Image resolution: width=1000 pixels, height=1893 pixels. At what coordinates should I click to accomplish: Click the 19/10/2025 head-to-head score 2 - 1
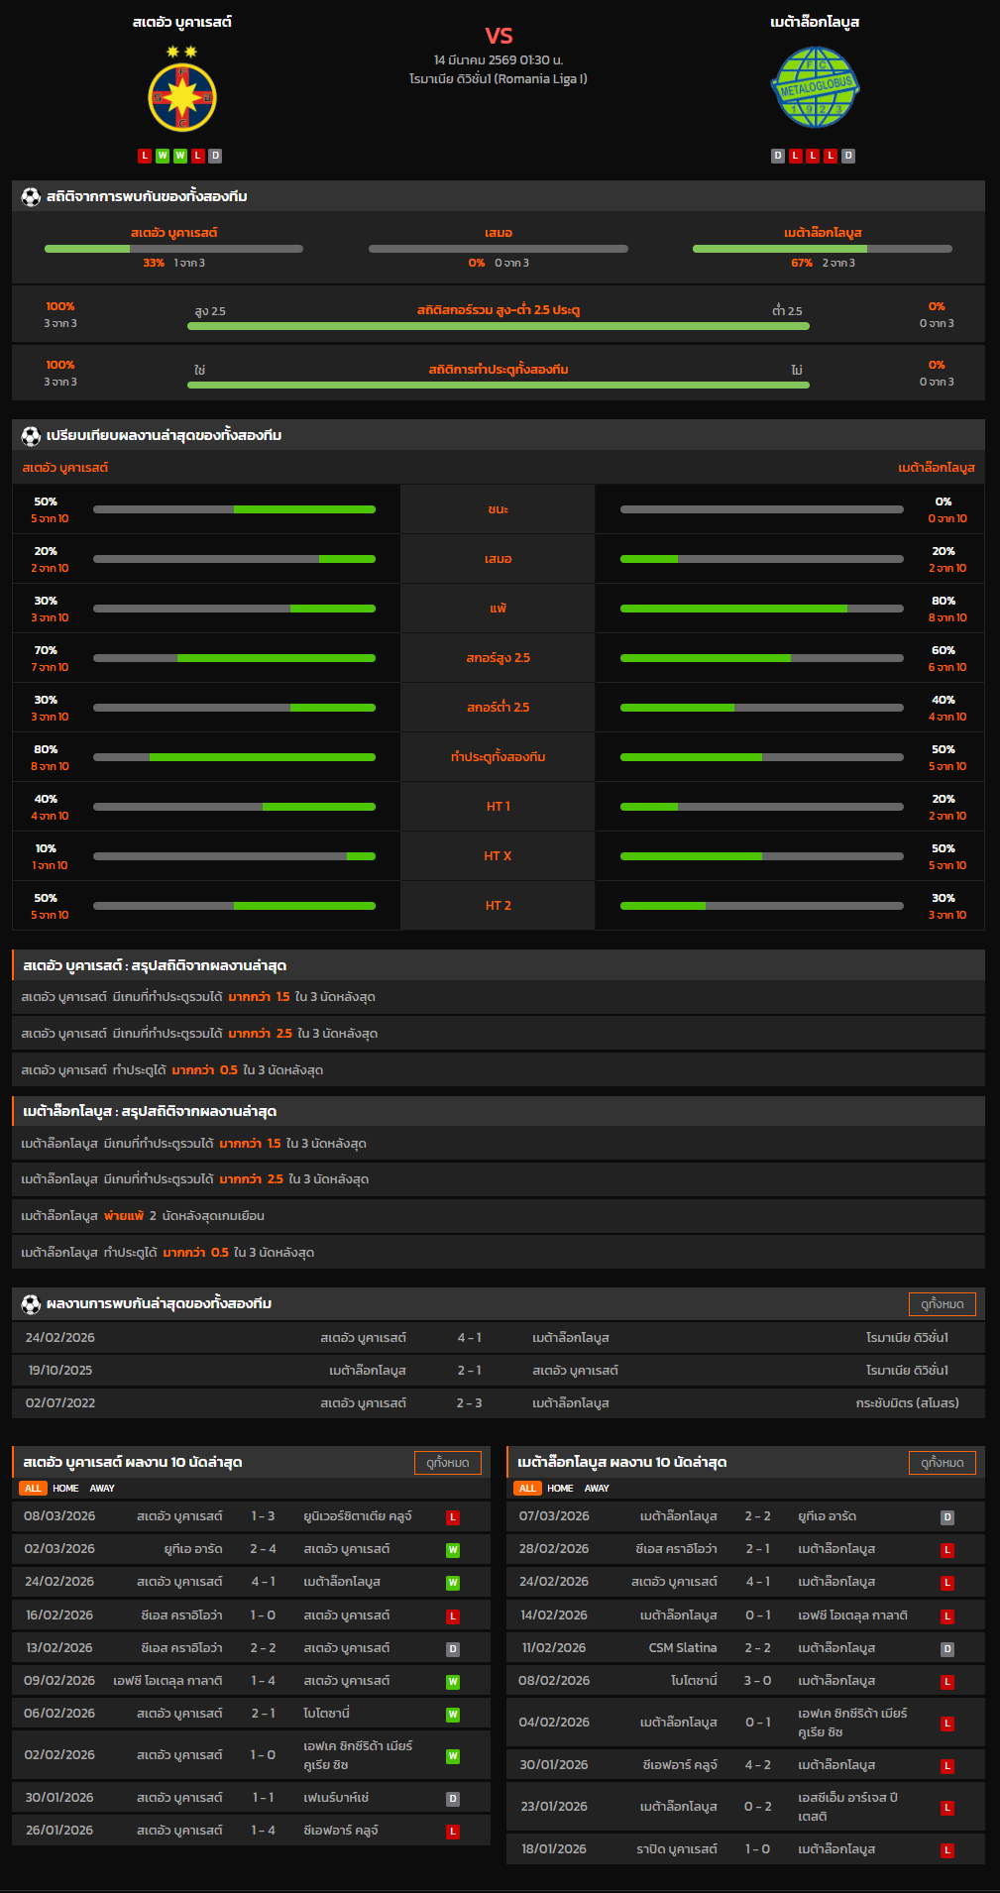[469, 1371]
